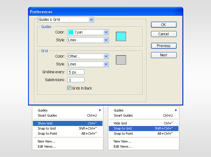Select Snap to Point in right menu
Image resolution: width=211 pixels, height=157 pixels.
click(x=143, y=133)
